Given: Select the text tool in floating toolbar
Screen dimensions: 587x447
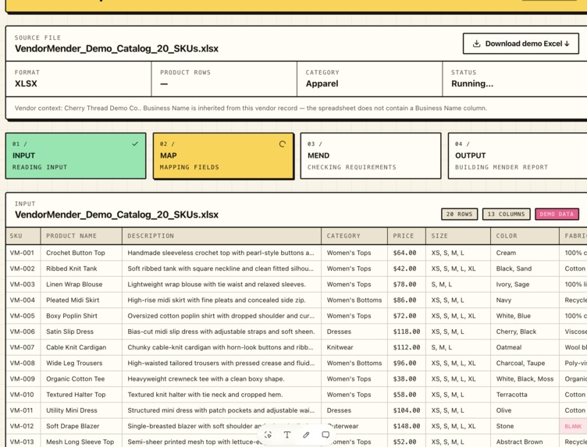Looking at the screenshot, I should pos(287,435).
